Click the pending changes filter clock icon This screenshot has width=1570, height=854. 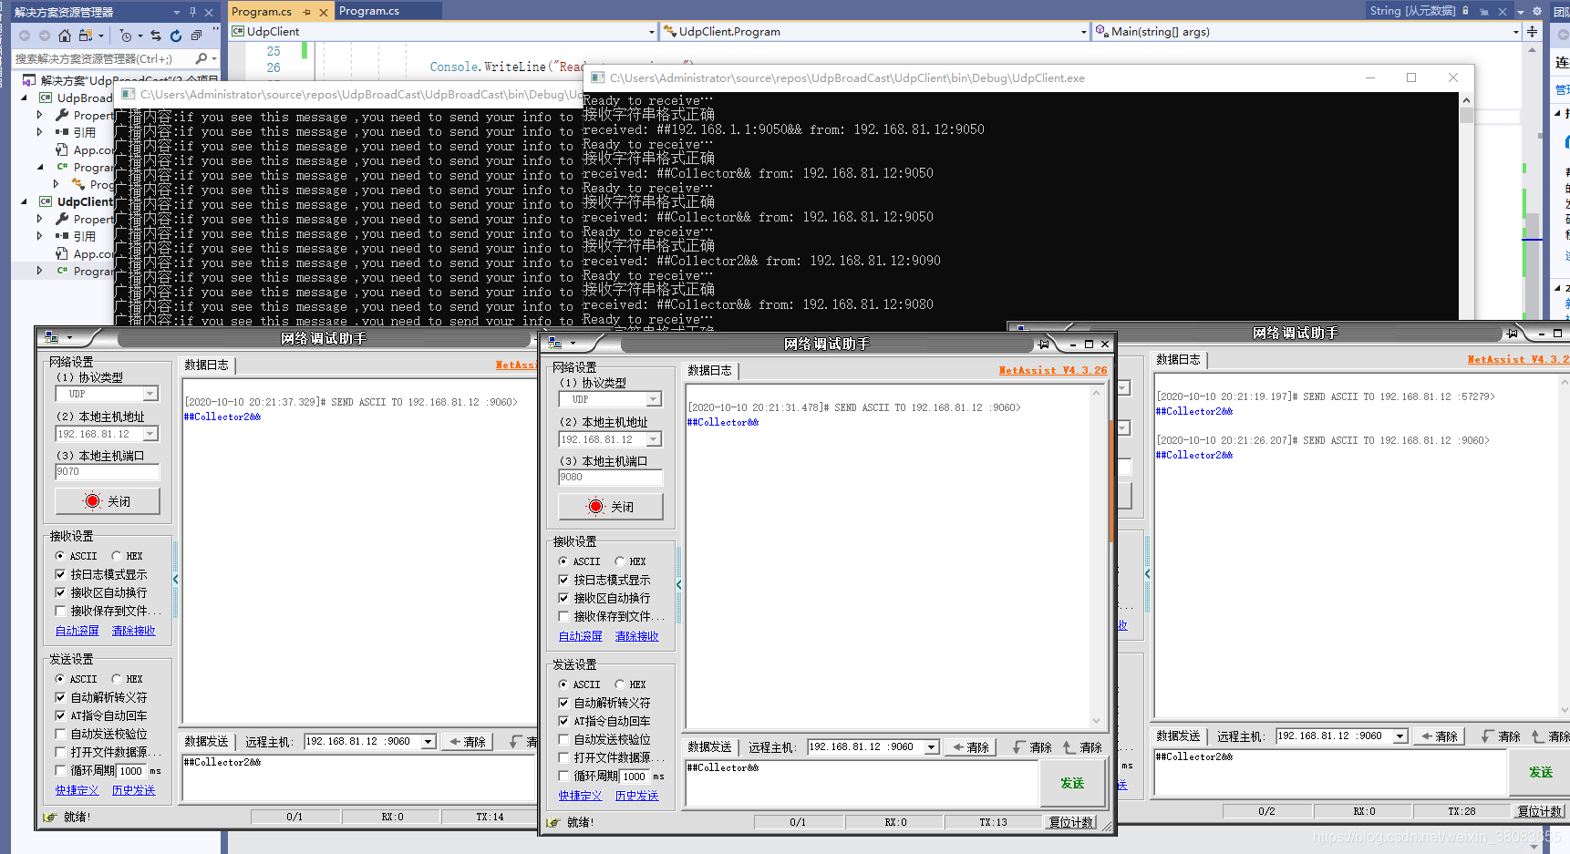tap(126, 36)
